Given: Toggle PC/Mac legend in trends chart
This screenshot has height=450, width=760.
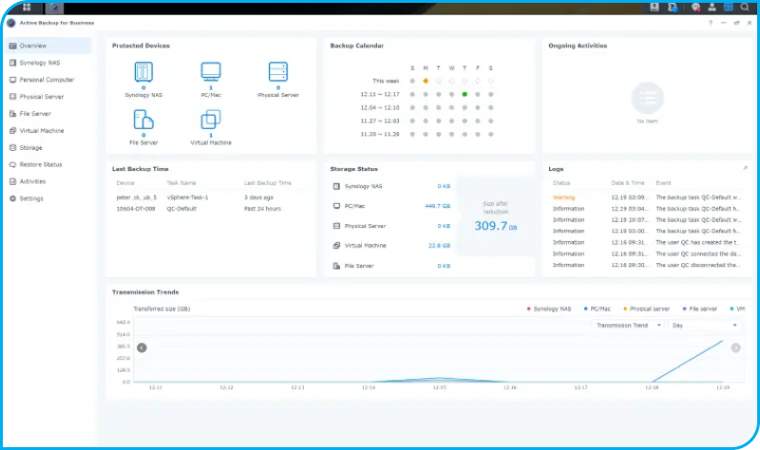Looking at the screenshot, I should (x=598, y=309).
